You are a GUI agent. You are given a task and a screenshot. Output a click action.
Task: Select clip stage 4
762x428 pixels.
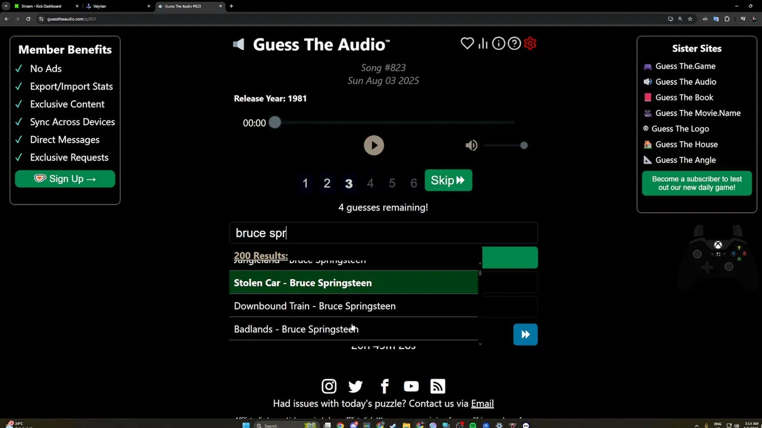[x=370, y=183]
